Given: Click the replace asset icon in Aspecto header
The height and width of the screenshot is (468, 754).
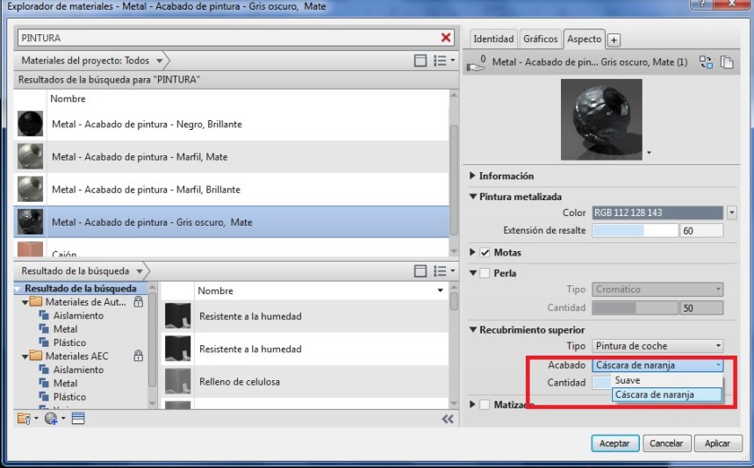Looking at the screenshot, I should pyautogui.click(x=706, y=62).
